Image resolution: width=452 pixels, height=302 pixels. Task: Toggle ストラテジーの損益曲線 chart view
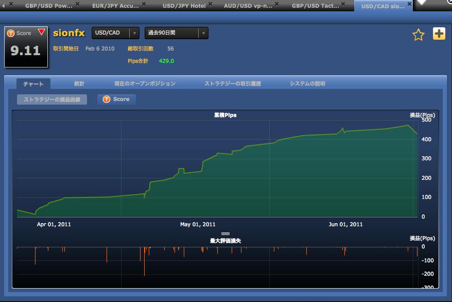[x=52, y=99]
